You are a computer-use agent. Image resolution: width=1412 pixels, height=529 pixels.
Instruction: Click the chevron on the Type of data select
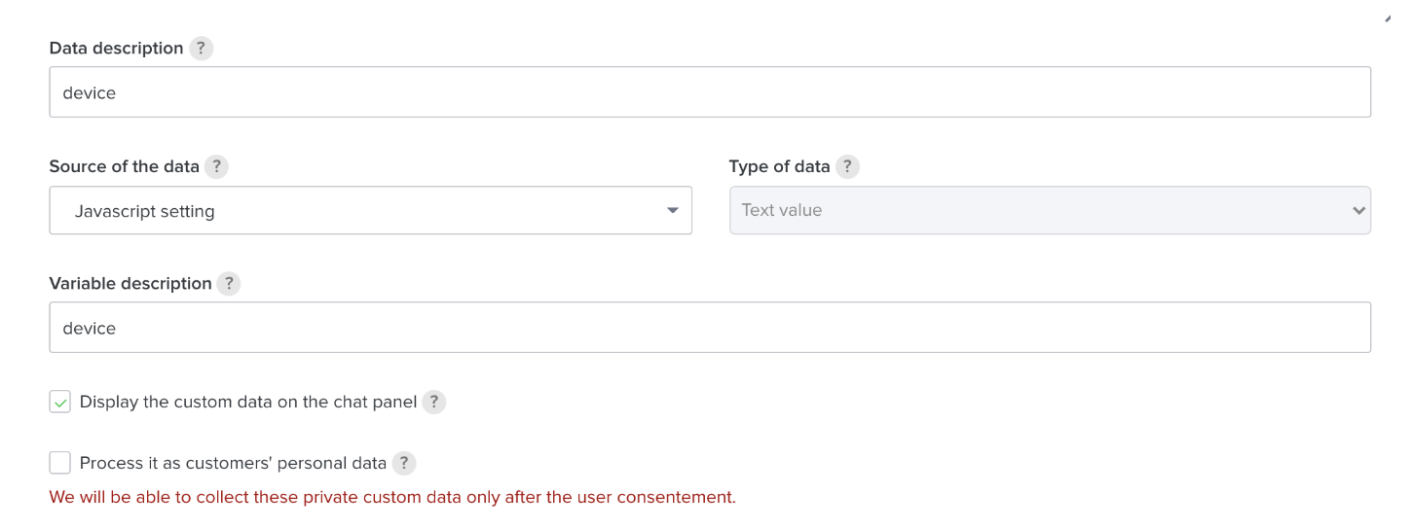click(x=1358, y=211)
